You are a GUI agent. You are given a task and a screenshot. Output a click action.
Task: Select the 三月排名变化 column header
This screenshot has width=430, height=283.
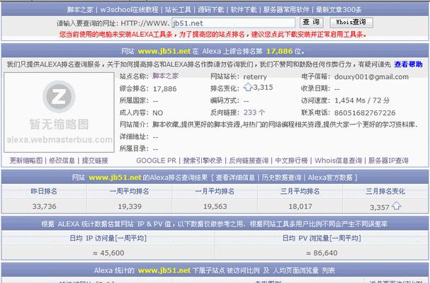(385, 191)
